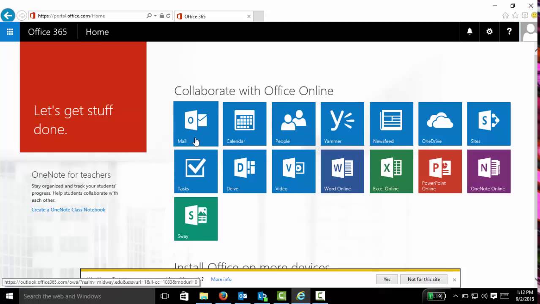540x304 pixels.
Task: Open Windows Store from taskbar
Action: [184, 296]
